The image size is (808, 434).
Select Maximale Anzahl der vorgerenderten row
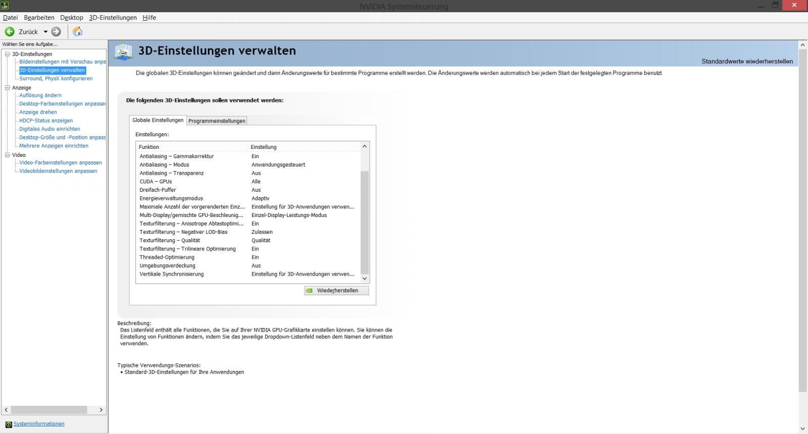248,207
